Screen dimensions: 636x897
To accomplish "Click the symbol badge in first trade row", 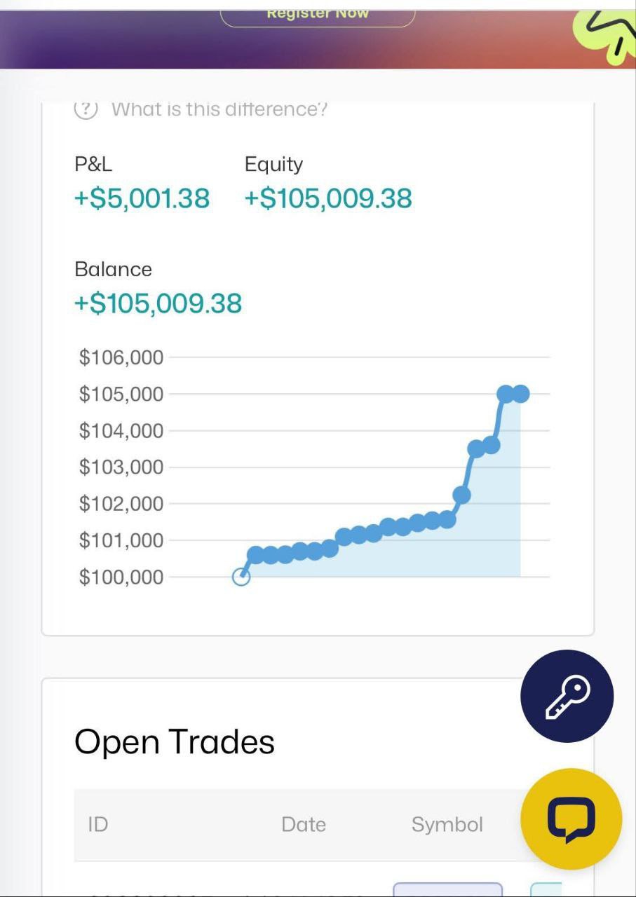I will tap(448, 889).
